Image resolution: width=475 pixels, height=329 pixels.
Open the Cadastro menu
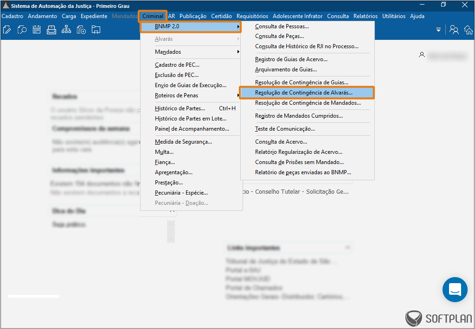pyautogui.click(x=13, y=16)
